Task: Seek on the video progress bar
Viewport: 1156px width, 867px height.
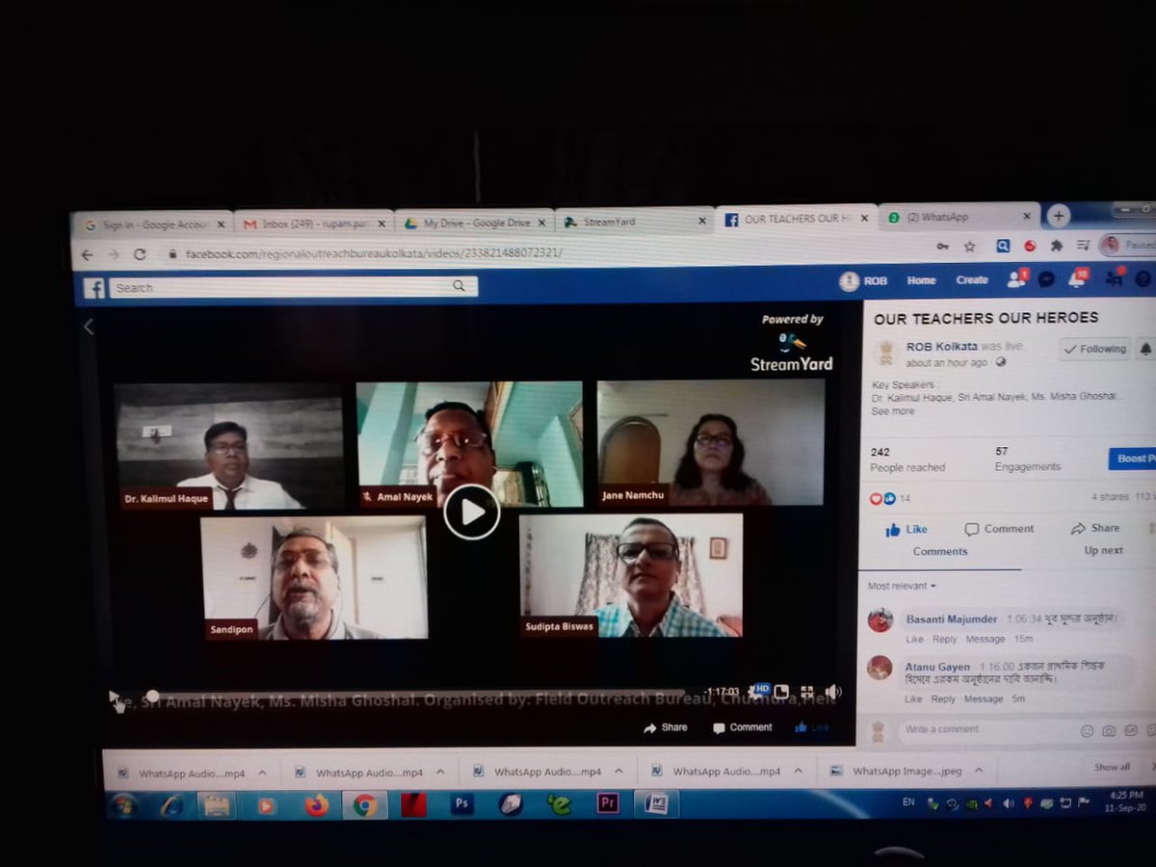Action: 416,694
